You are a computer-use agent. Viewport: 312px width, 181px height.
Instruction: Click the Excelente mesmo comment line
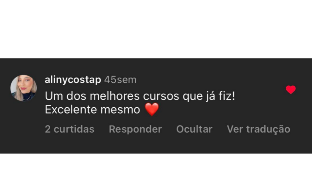coord(102,109)
